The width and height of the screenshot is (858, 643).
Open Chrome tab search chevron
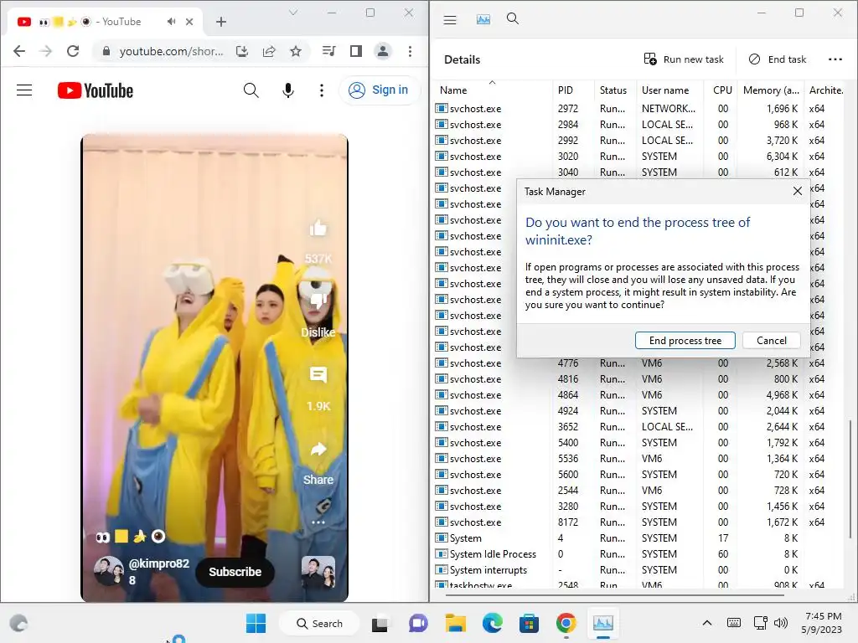point(293,13)
